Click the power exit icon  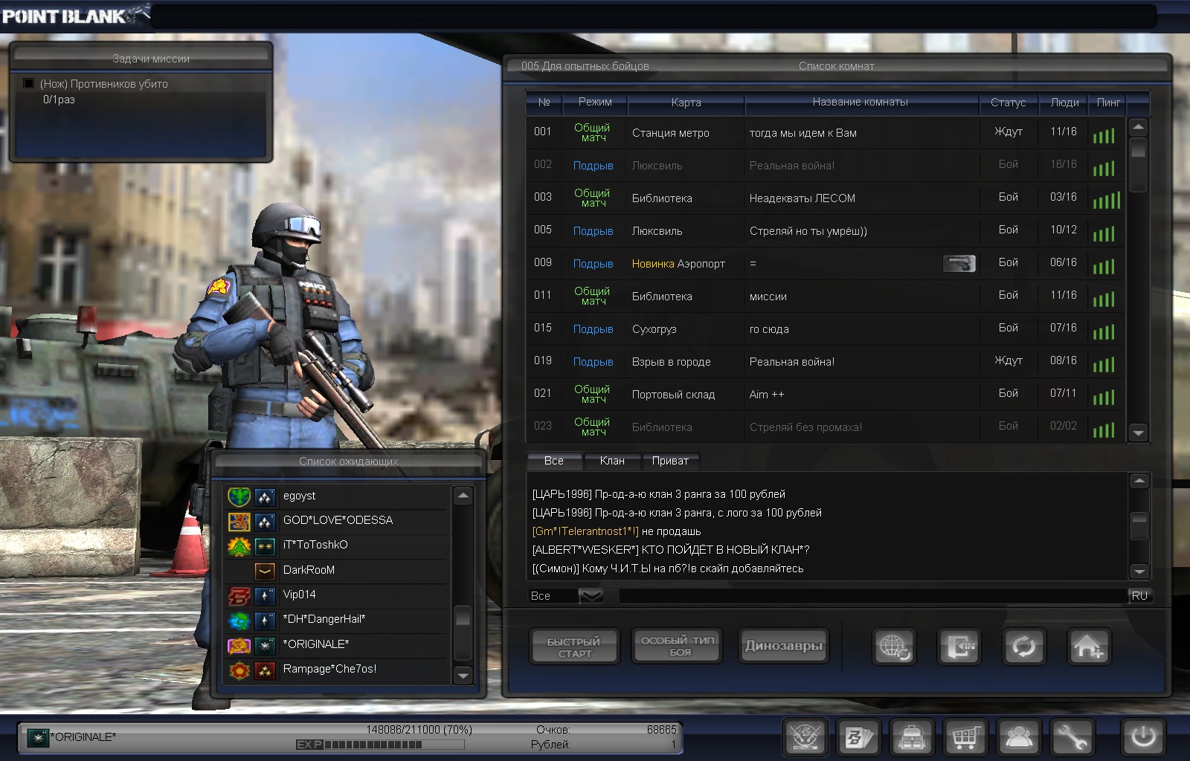[x=1143, y=737]
